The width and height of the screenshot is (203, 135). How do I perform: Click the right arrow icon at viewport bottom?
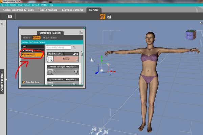[105, 132]
